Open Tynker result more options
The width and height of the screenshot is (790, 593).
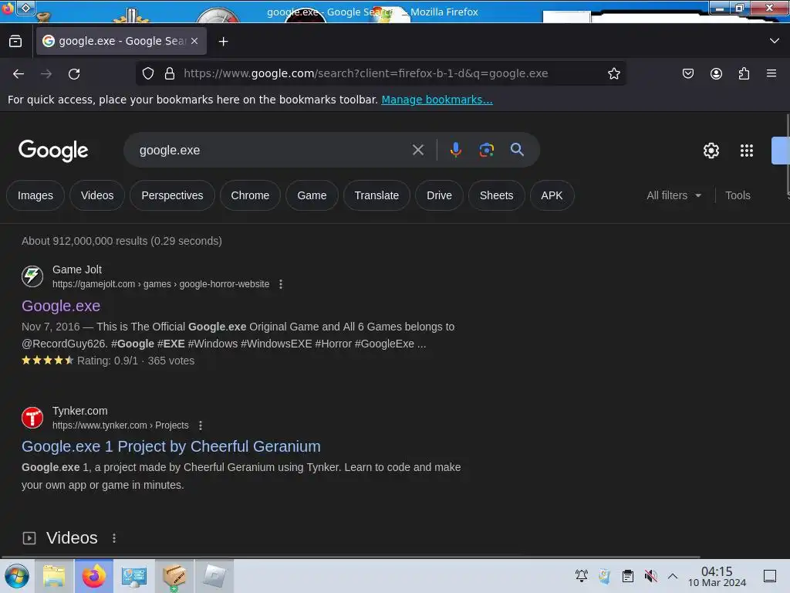click(201, 425)
